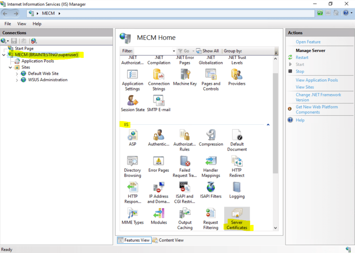The width and height of the screenshot is (355, 253).
Task: Click the Show All button
Action: coord(208,51)
